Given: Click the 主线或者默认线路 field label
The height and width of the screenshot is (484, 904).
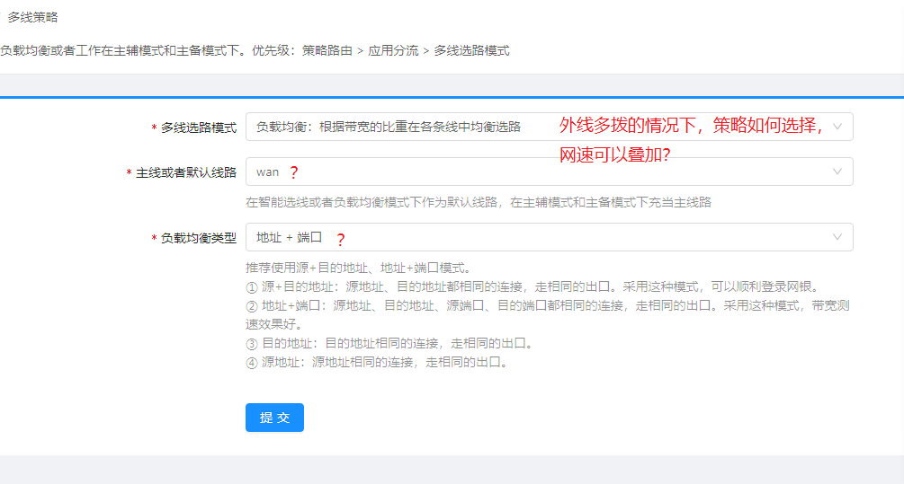Looking at the screenshot, I should (185, 172).
